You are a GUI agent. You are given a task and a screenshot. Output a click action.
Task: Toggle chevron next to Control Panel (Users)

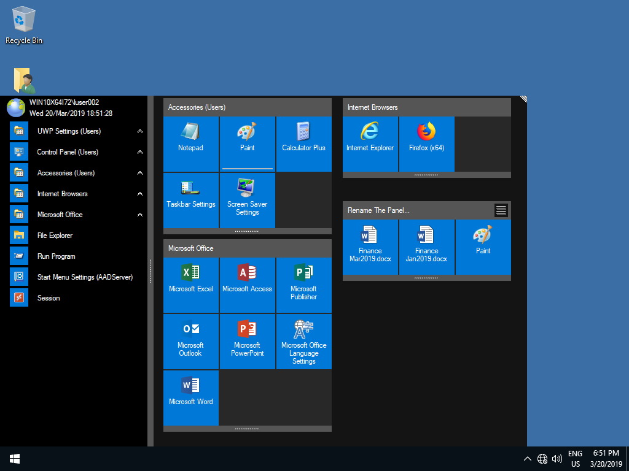(140, 152)
